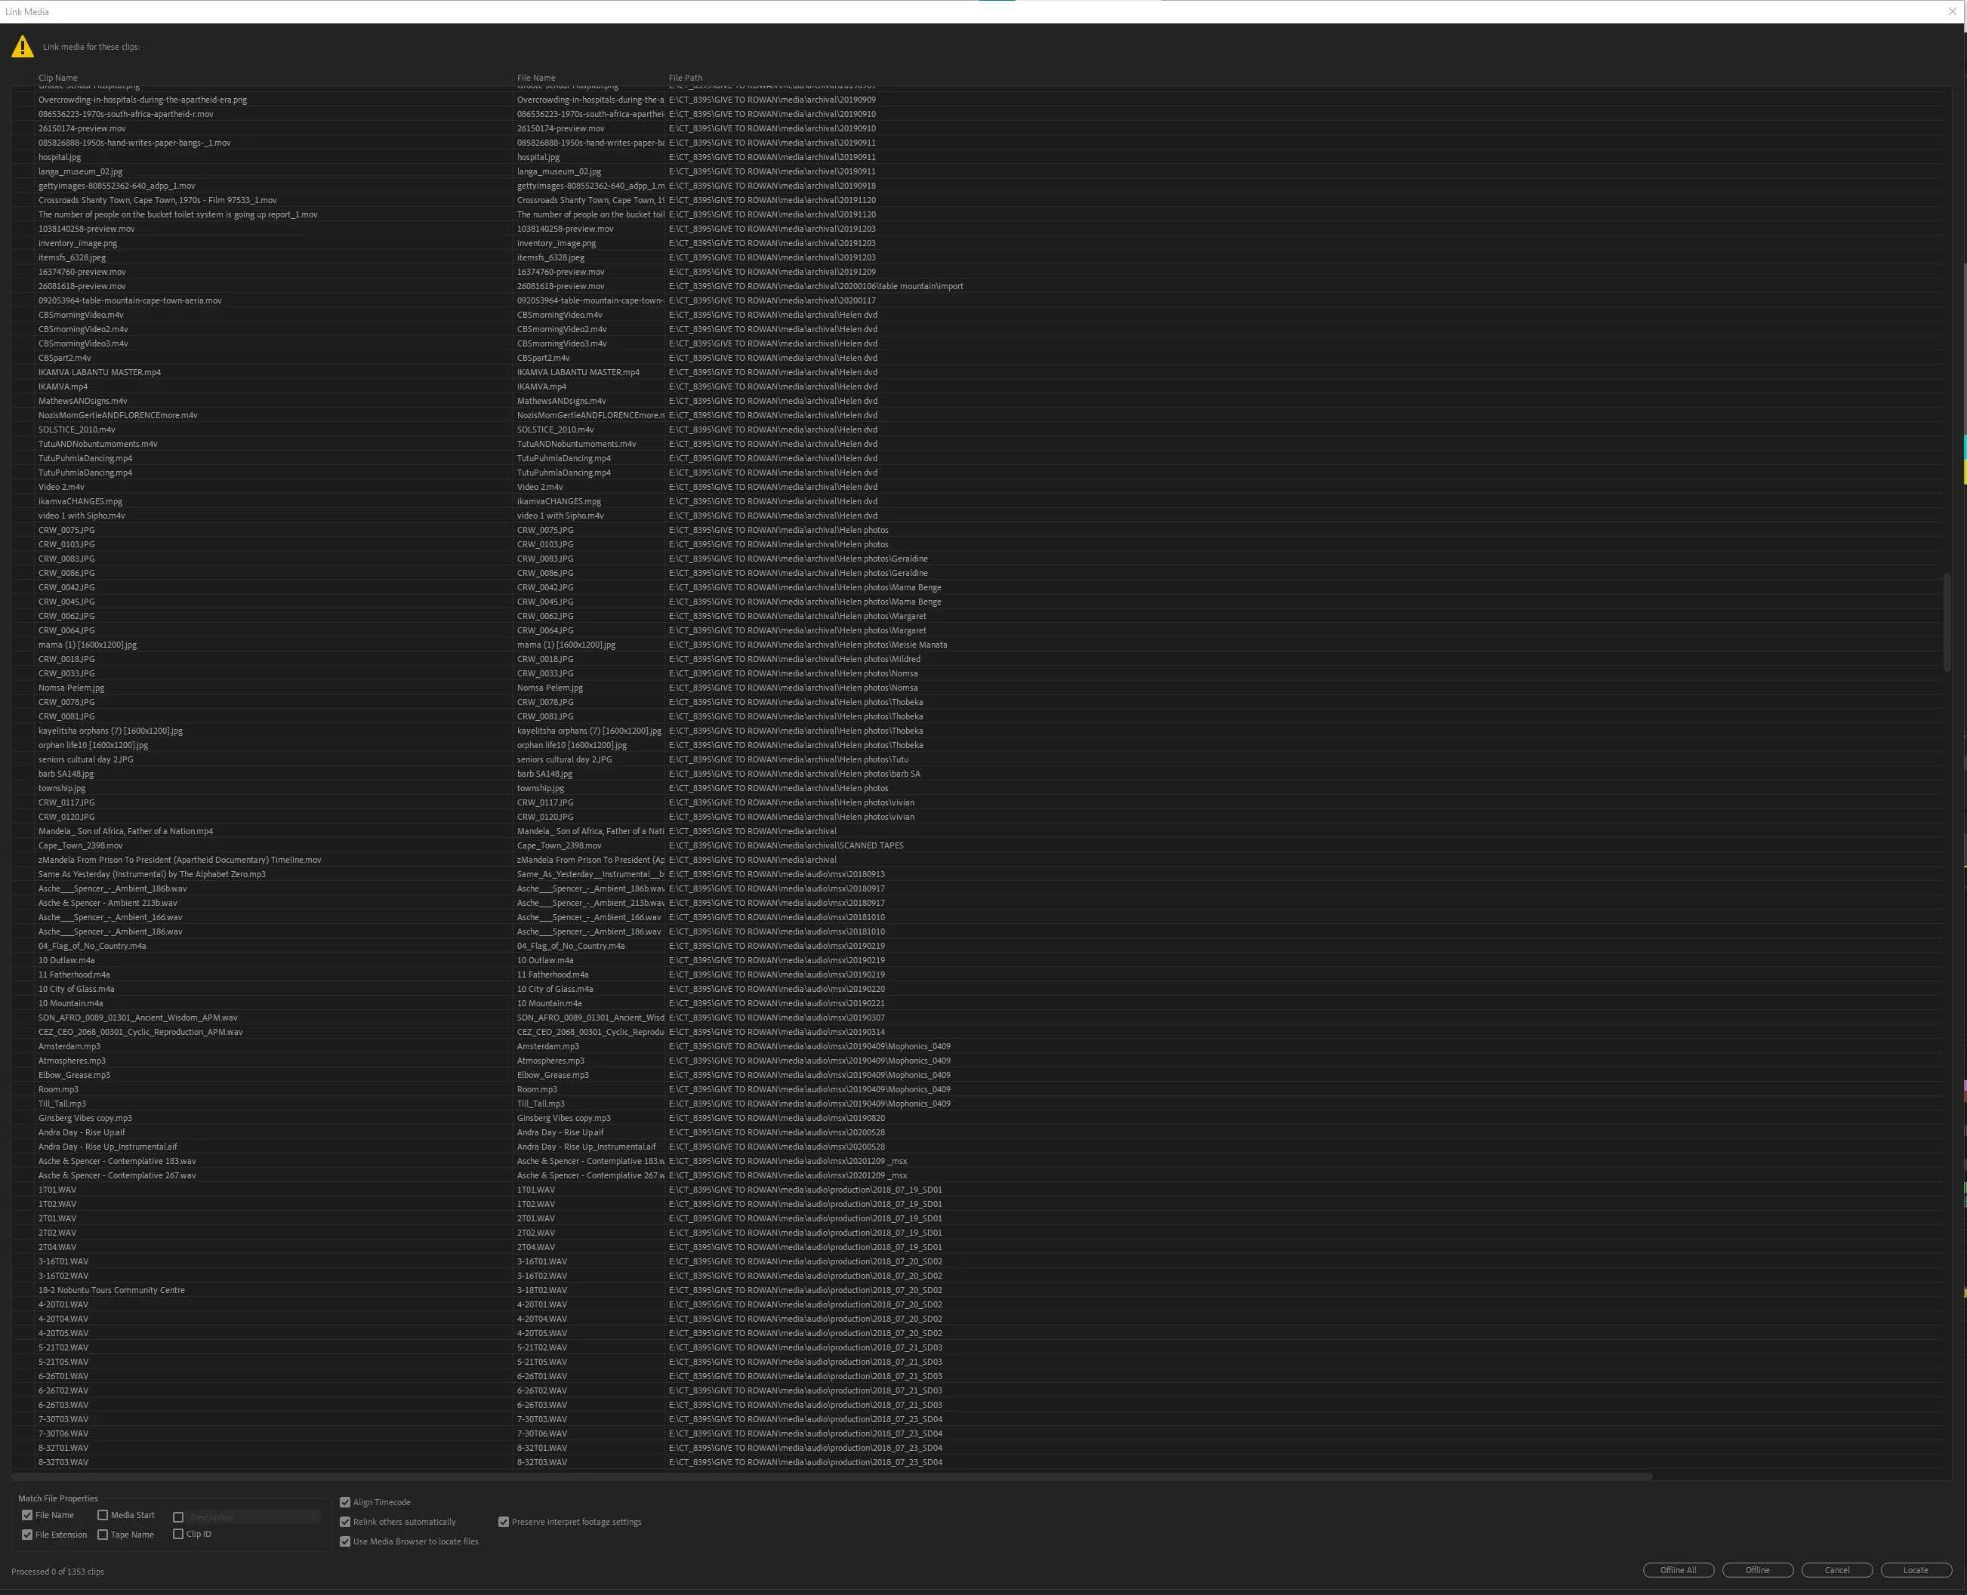
Task: Uncheck Use Media Browser to locate files
Action: pos(346,1541)
